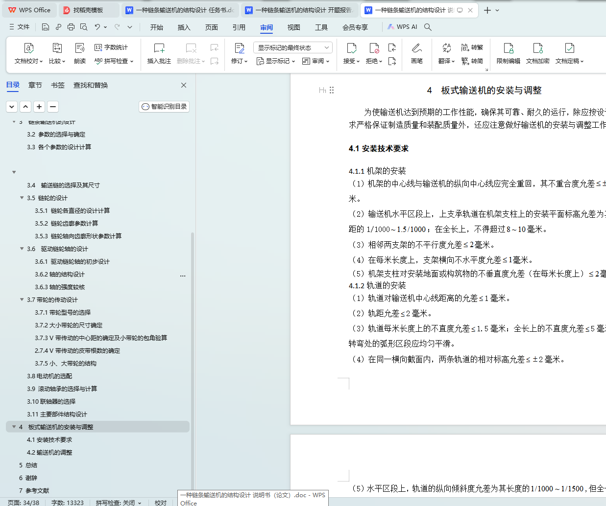Click the search magnifier icon
The image size is (606, 506).
point(428,27)
